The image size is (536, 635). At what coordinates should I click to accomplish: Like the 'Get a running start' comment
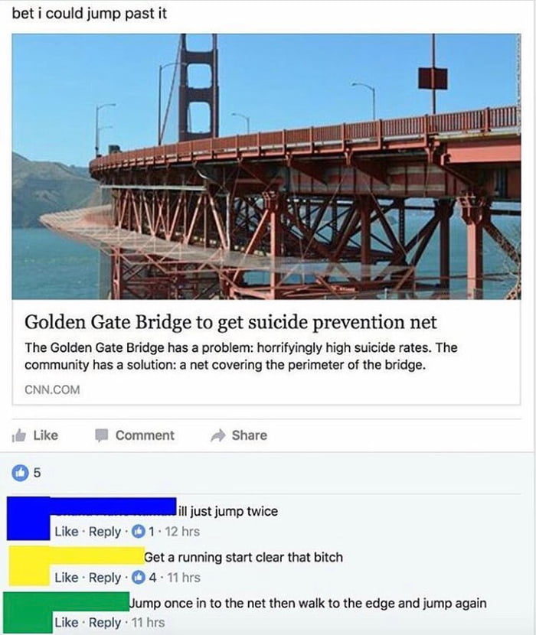pos(67,578)
